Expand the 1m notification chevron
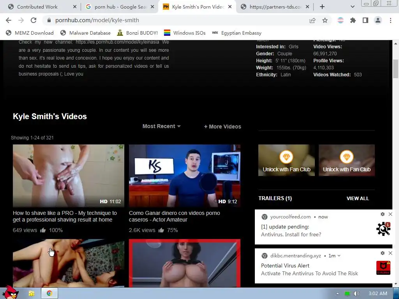This screenshot has width=399, height=299. tap(339, 256)
